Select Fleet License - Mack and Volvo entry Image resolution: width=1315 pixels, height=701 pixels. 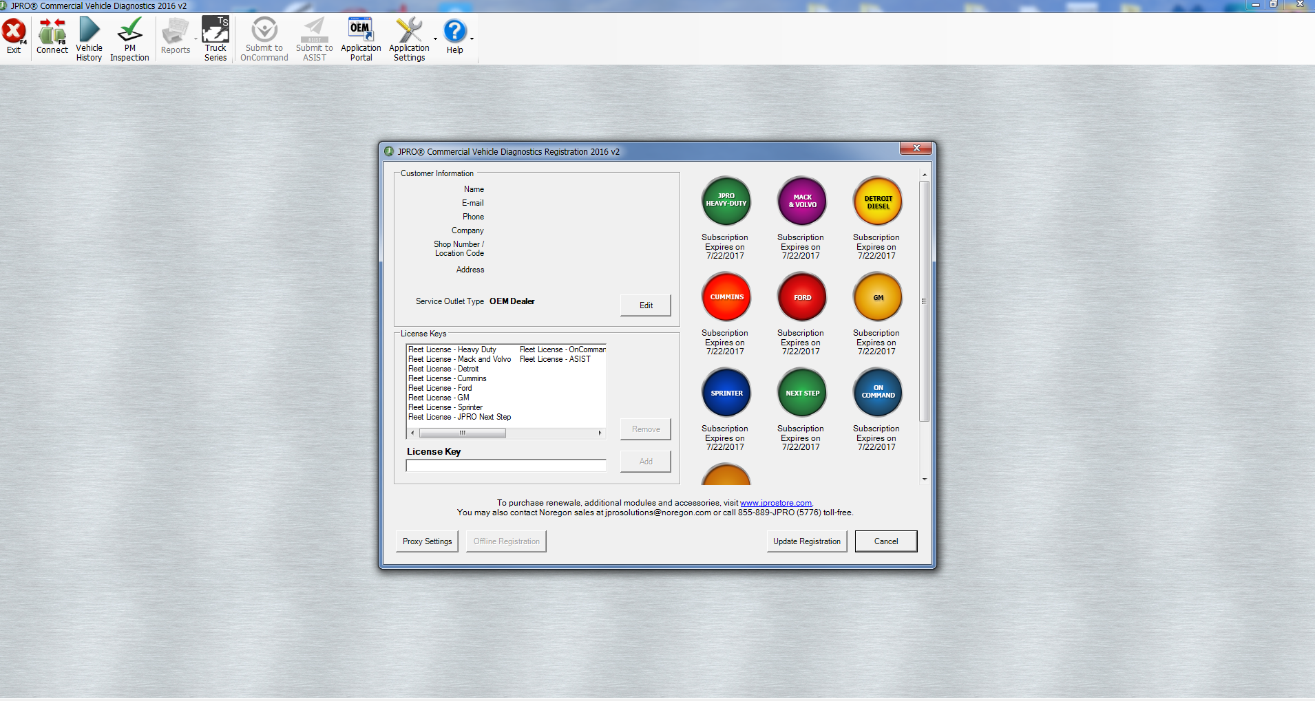pyautogui.click(x=460, y=359)
